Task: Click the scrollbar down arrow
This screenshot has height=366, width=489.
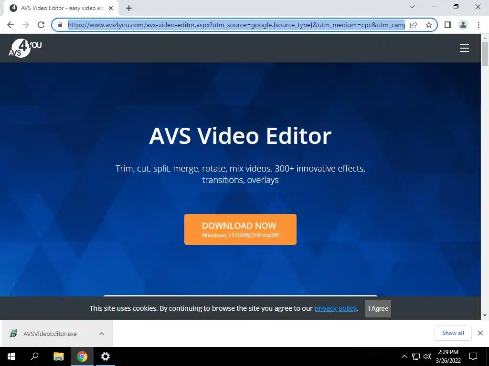Action: tap(485, 315)
